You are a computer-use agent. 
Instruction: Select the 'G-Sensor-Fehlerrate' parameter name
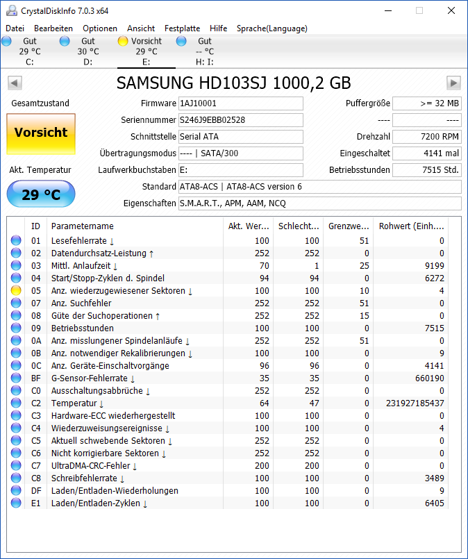click(92, 378)
